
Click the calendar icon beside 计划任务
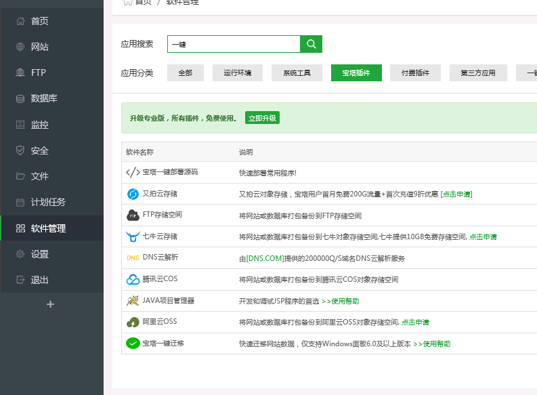[20, 202]
